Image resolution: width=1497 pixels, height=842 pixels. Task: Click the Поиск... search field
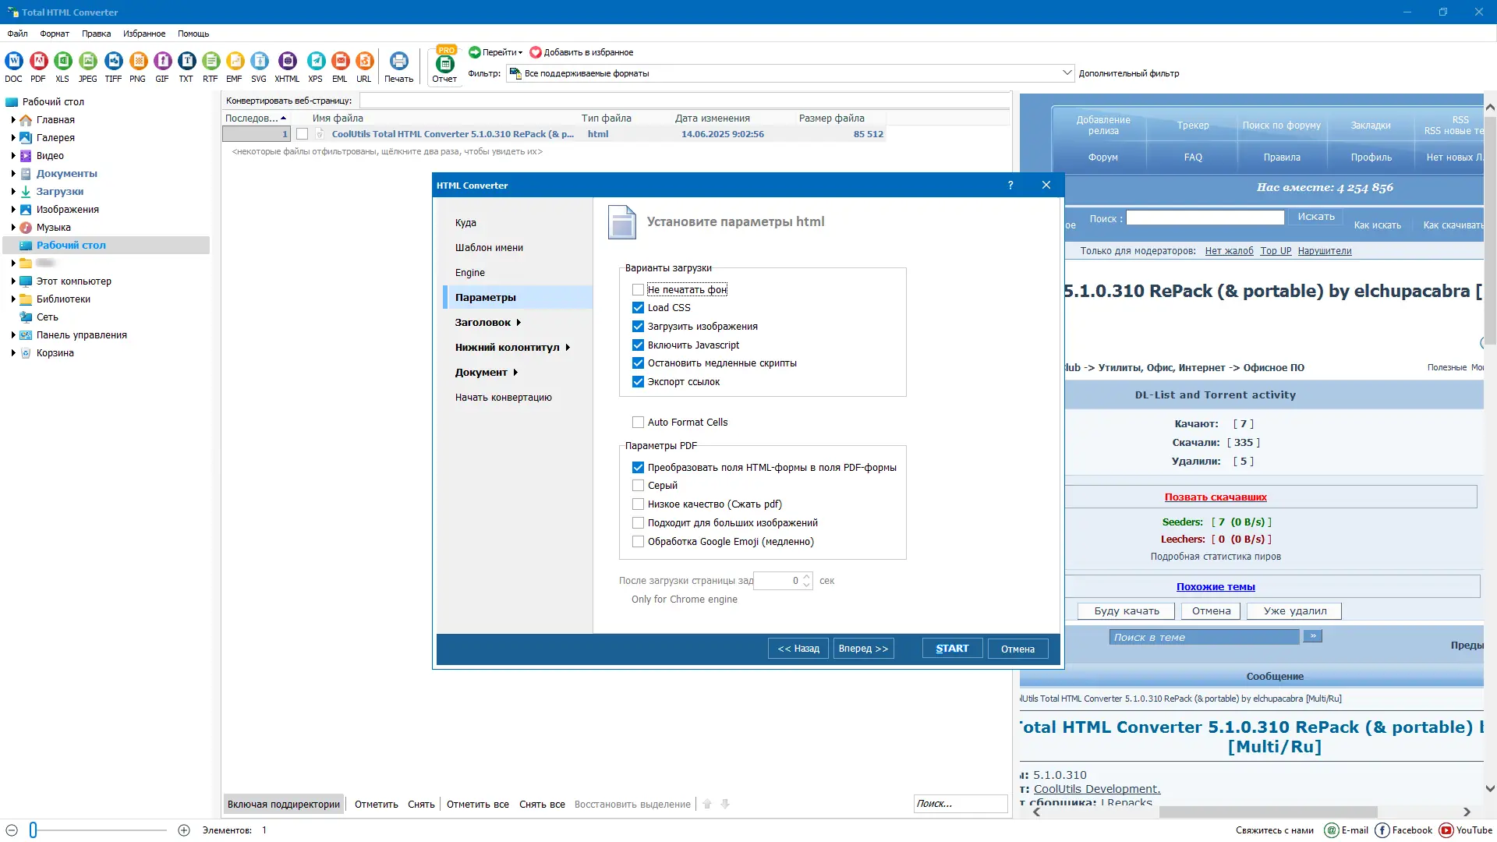(960, 804)
